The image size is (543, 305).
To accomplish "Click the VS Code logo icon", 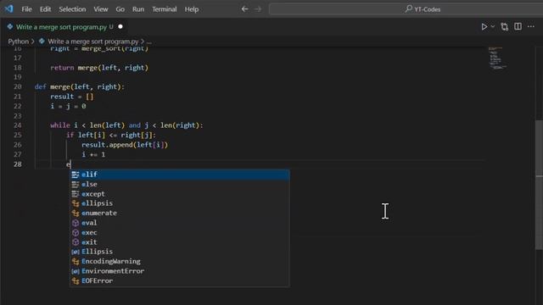I will coord(9,8).
